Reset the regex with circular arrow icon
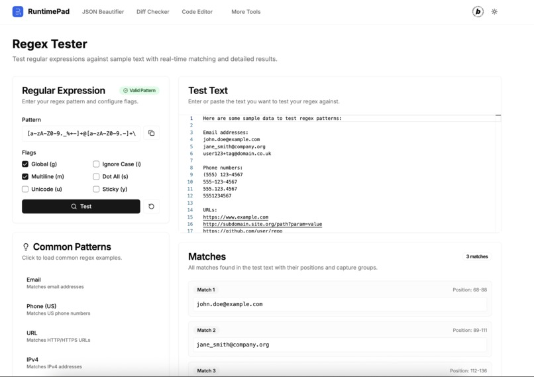This screenshot has width=534, height=377. pos(152,206)
